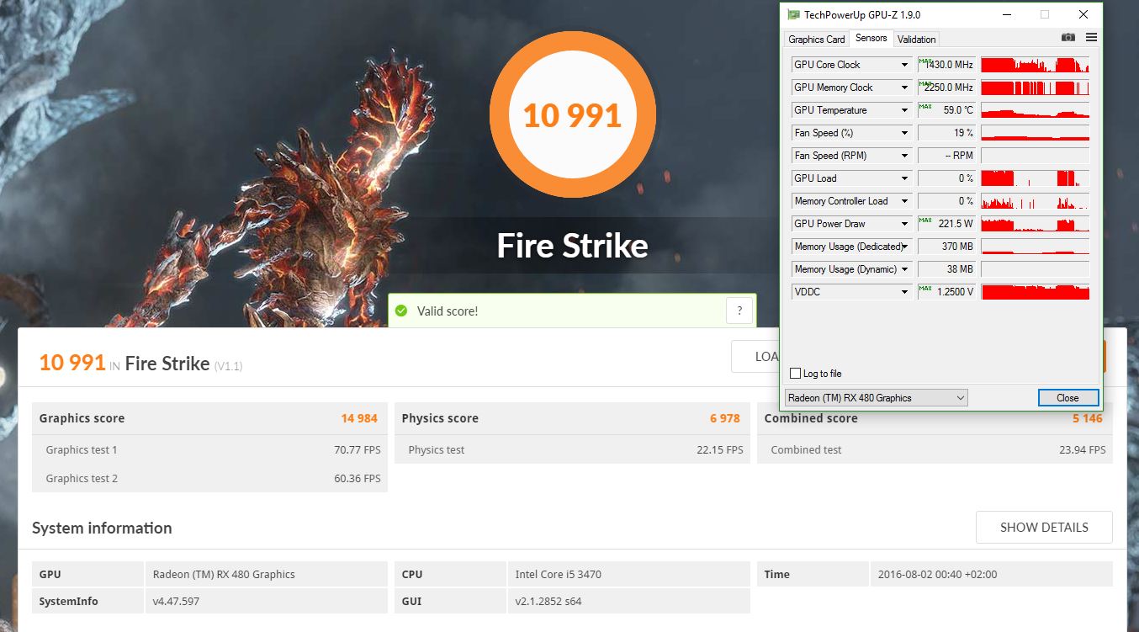Open the VDDC sensor dropdown

click(905, 292)
